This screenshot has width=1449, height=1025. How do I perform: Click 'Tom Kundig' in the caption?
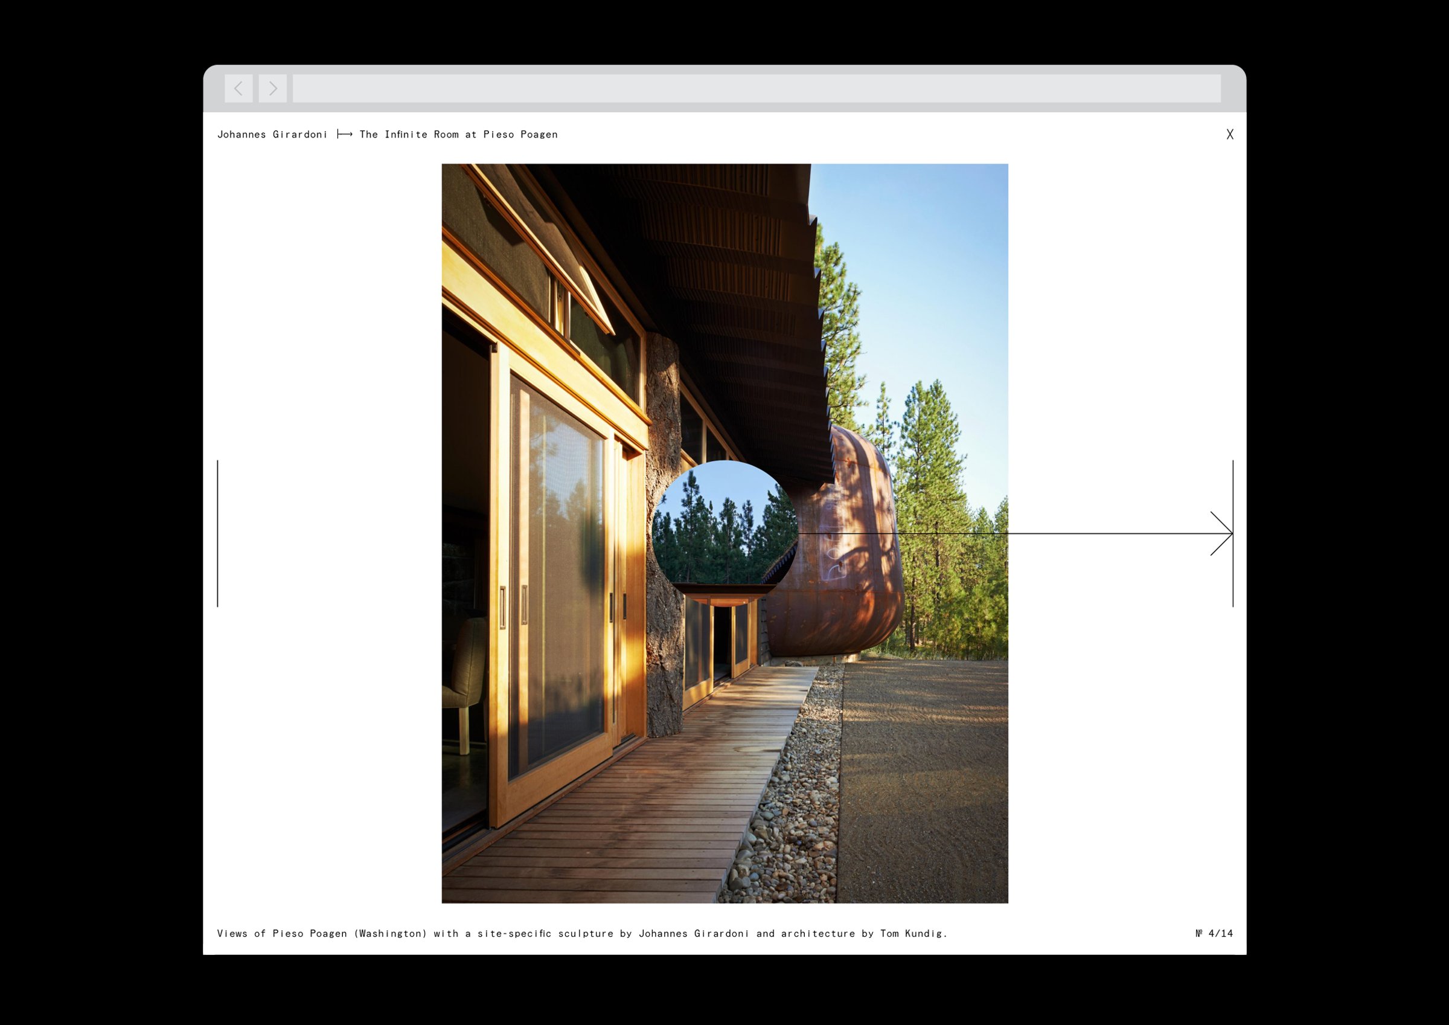(912, 933)
